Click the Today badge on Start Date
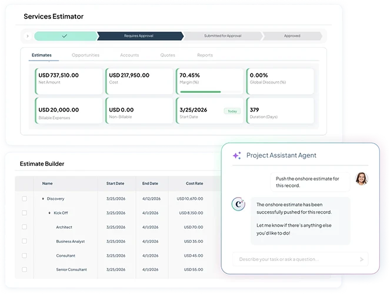390x294 pixels. tap(232, 111)
